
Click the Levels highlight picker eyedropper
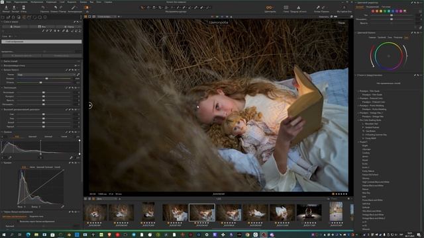(x=71, y=157)
